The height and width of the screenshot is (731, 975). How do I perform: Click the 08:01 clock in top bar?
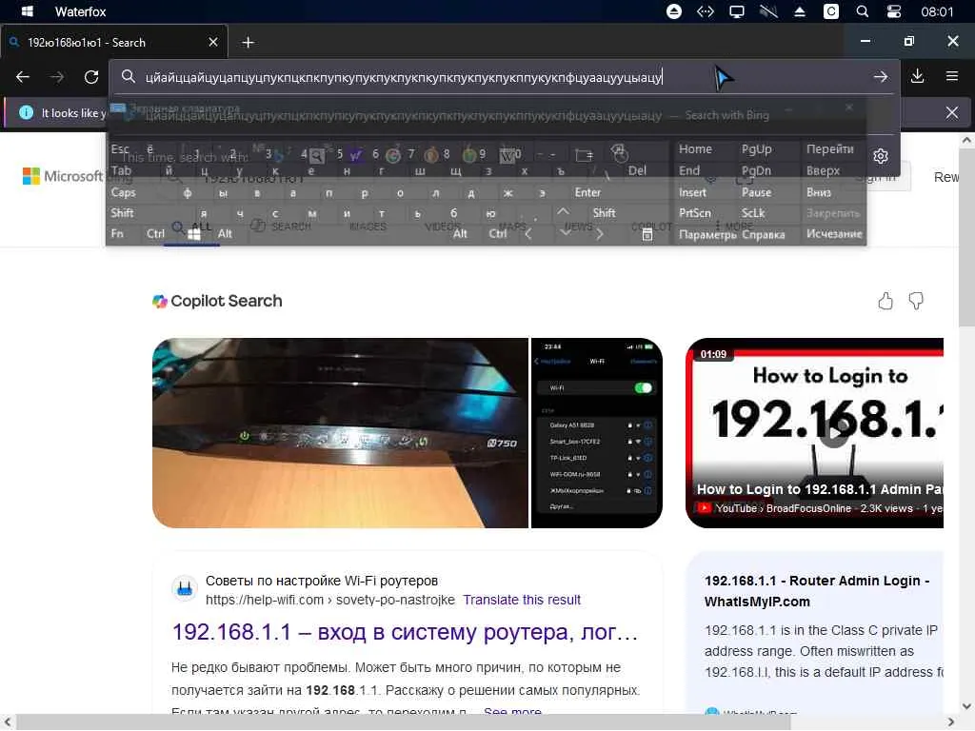pos(937,11)
